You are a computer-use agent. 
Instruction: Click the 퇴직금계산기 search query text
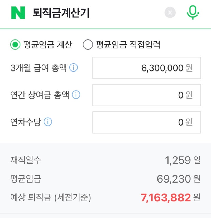point(61,13)
